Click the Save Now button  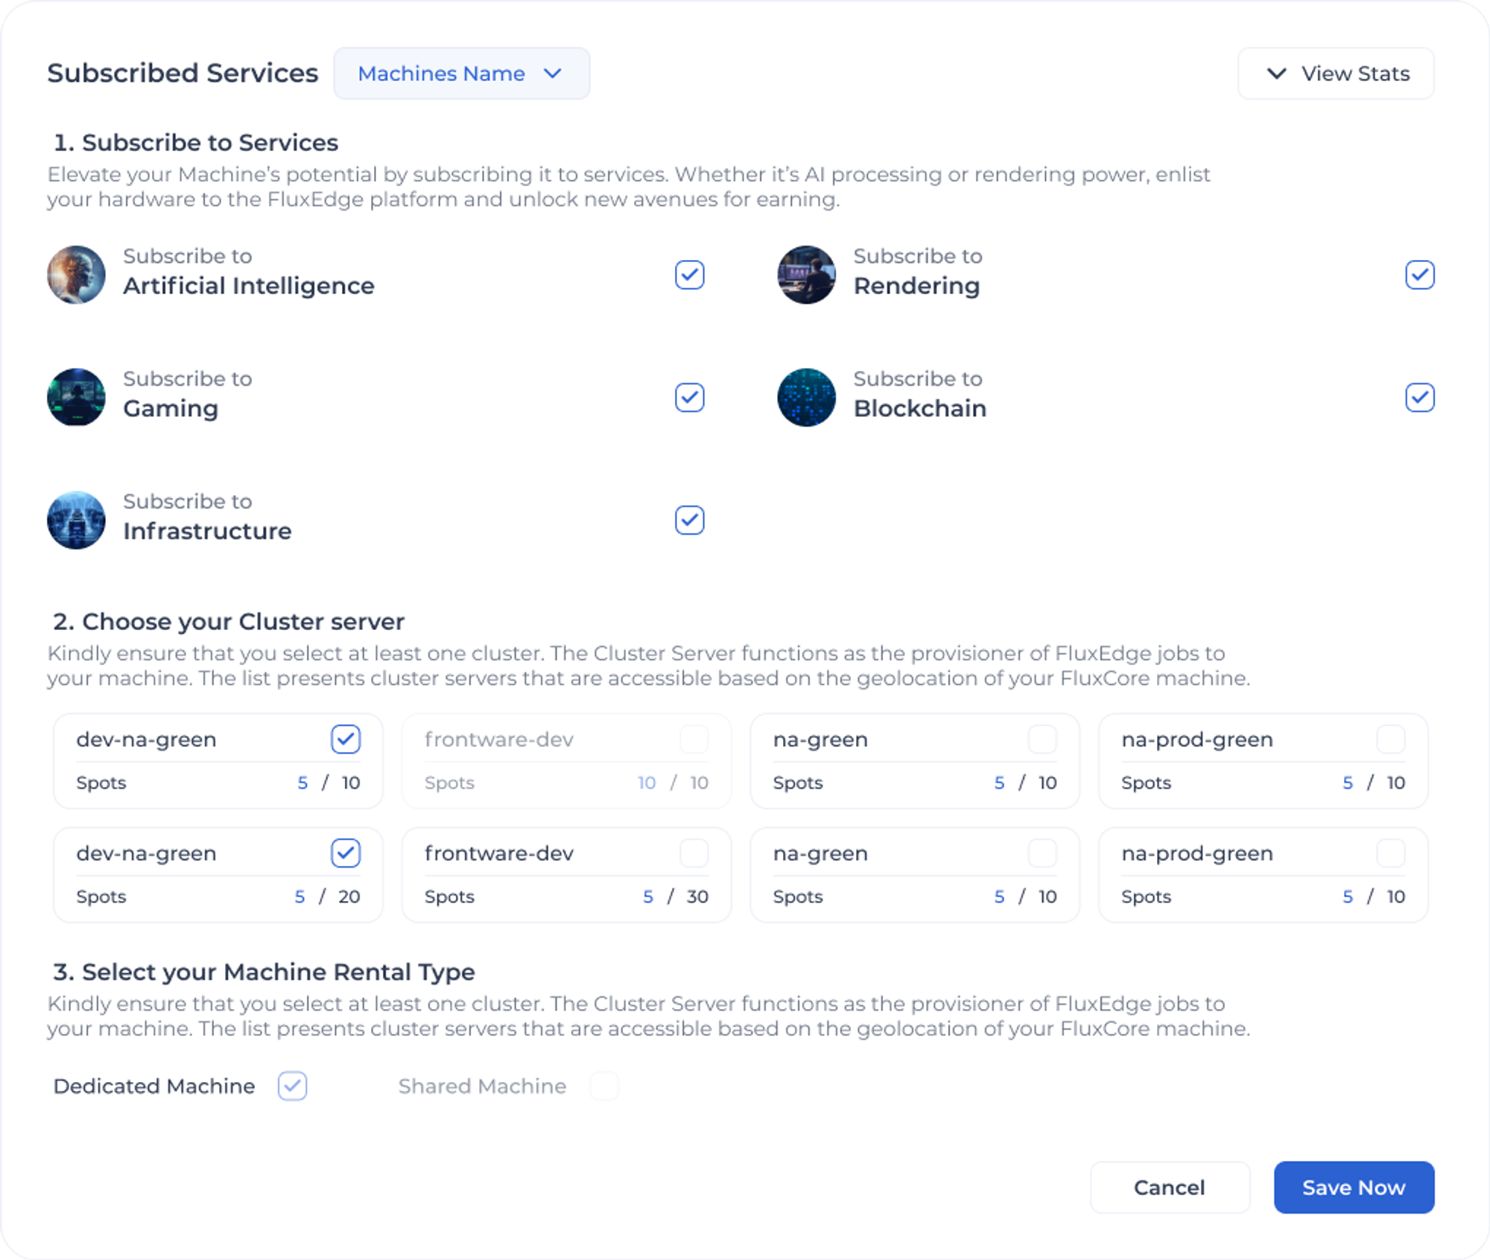click(x=1353, y=1188)
